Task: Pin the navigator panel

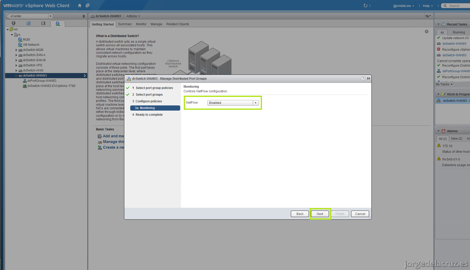Action: [x=84, y=16]
